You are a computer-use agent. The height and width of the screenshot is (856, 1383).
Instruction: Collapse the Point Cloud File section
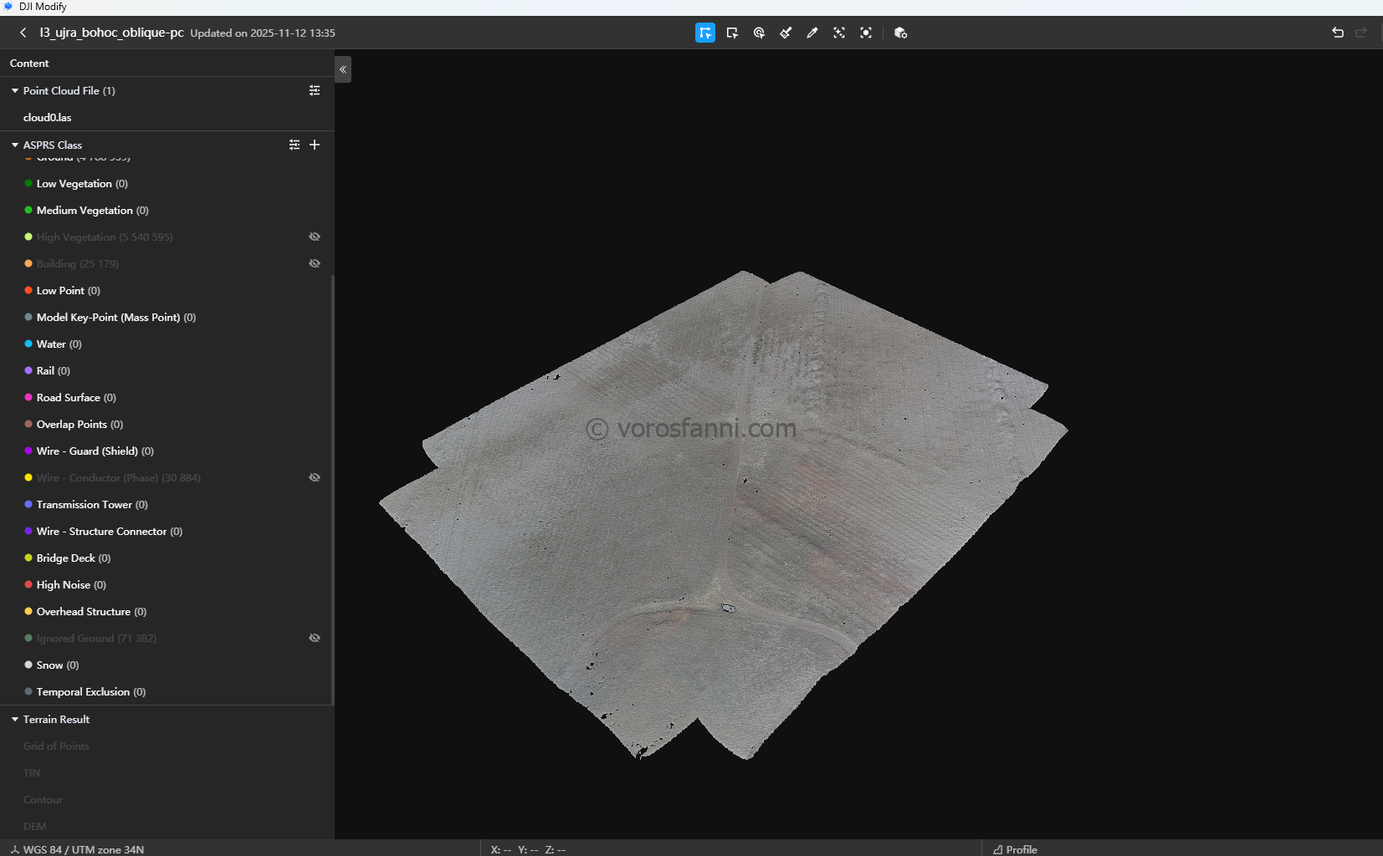point(15,90)
